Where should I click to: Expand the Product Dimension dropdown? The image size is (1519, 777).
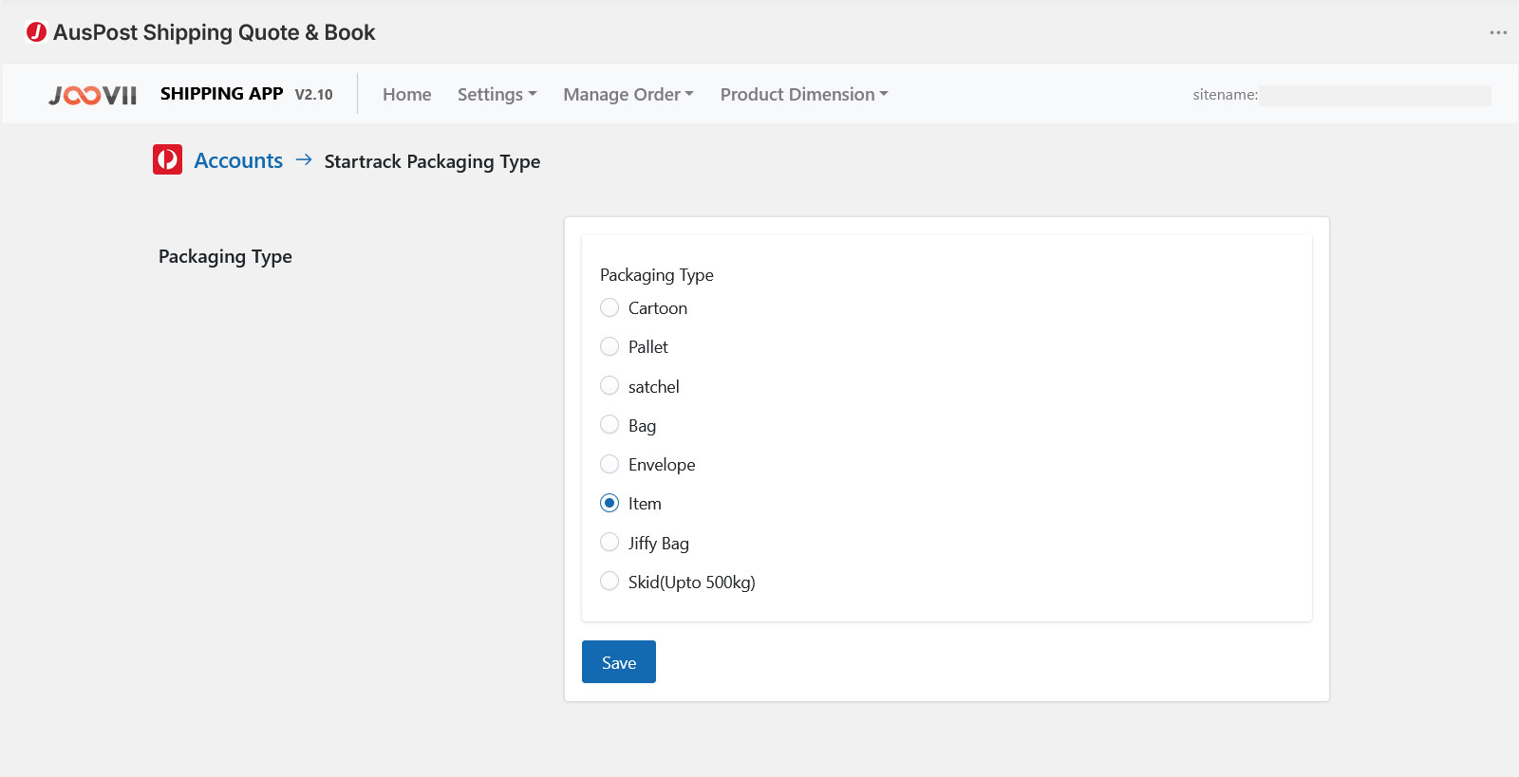(803, 95)
